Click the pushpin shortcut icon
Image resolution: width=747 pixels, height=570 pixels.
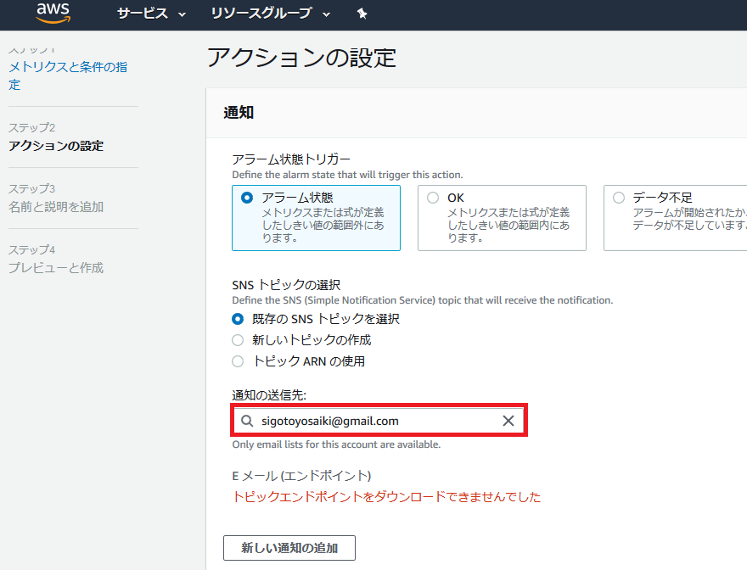(x=362, y=14)
